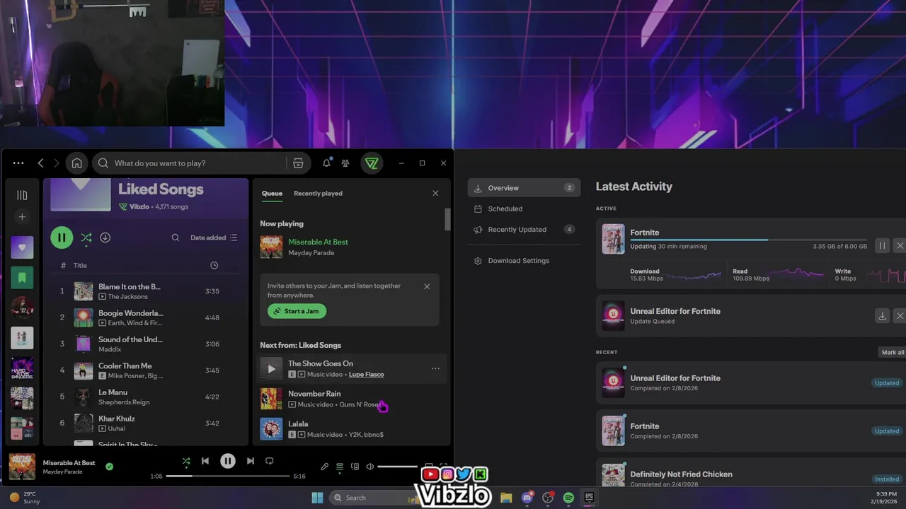906x509 pixels.
Task: Start queued Unreal Editor for Fortnite download
Action: (x=882, y=316)
